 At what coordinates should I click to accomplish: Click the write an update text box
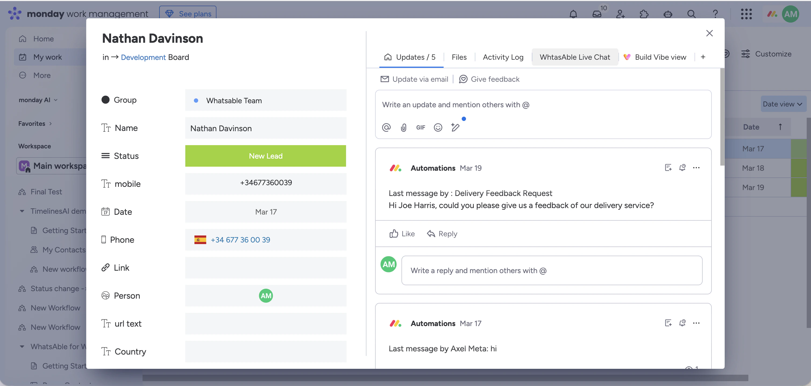[x=543, y=105]
